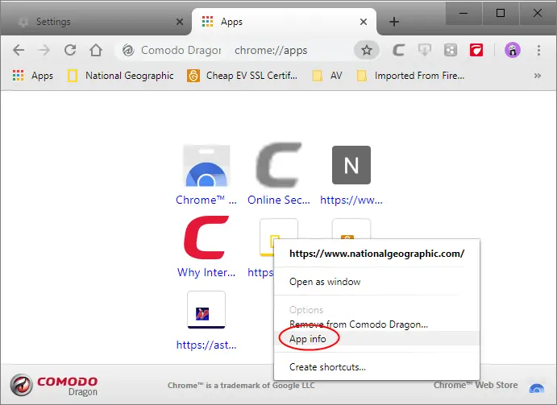Bookmark this page with the star icon

point(367,50)
